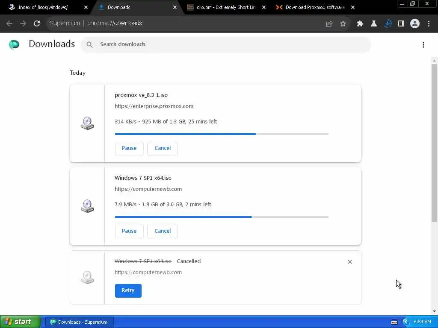The height and width of the screenshot is (328, 438).
Task: Click the keyboard icon in system tray
Action: [394, 322]
